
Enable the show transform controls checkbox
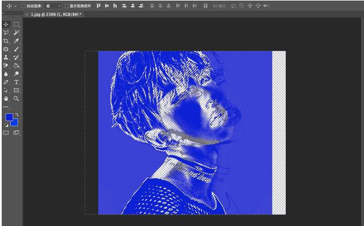click(x=67, y=6)
